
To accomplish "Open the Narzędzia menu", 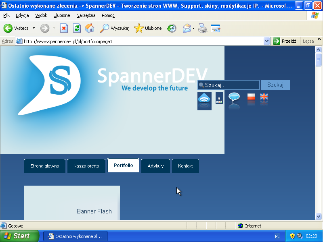I will [86, 15].
